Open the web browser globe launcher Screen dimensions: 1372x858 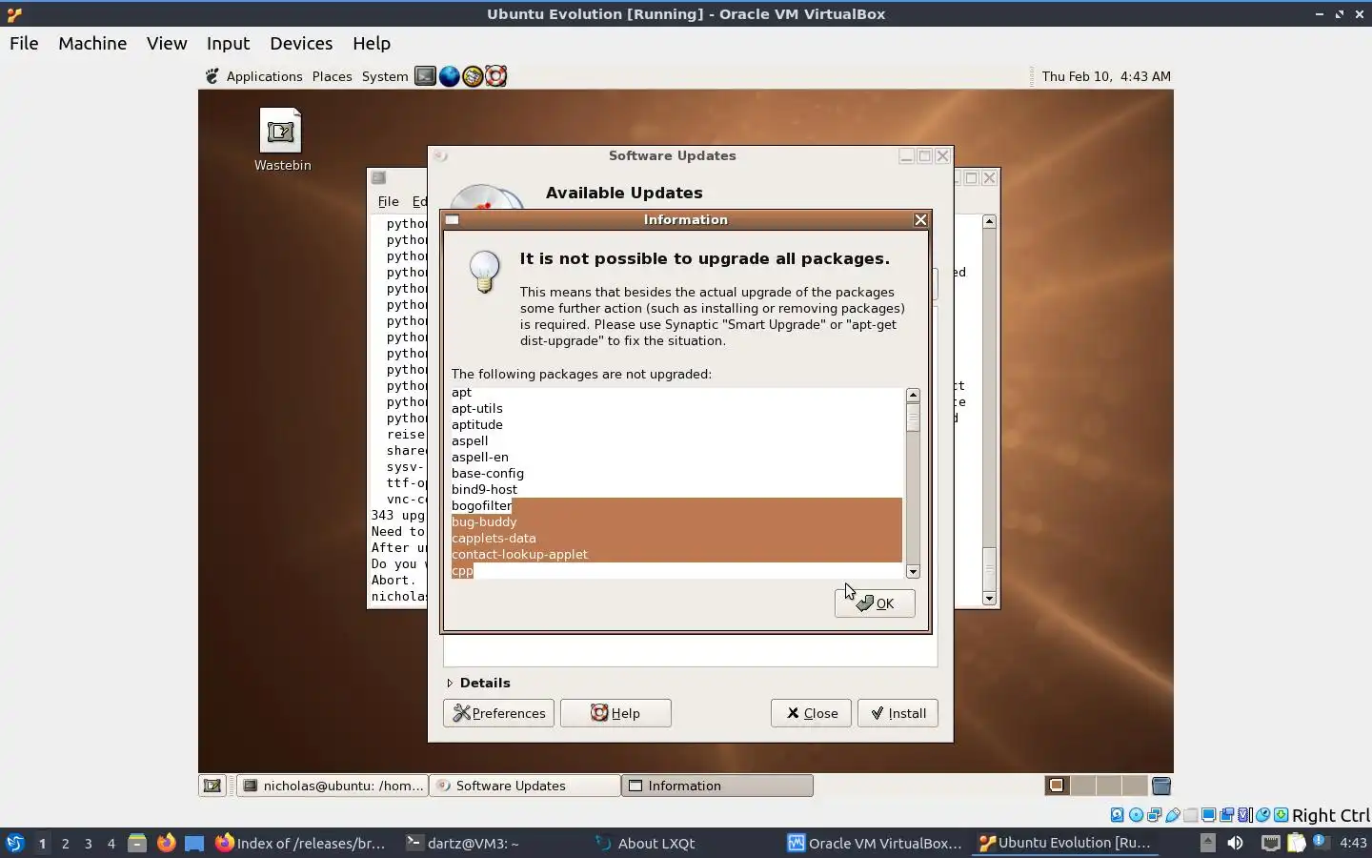[449, 76]
